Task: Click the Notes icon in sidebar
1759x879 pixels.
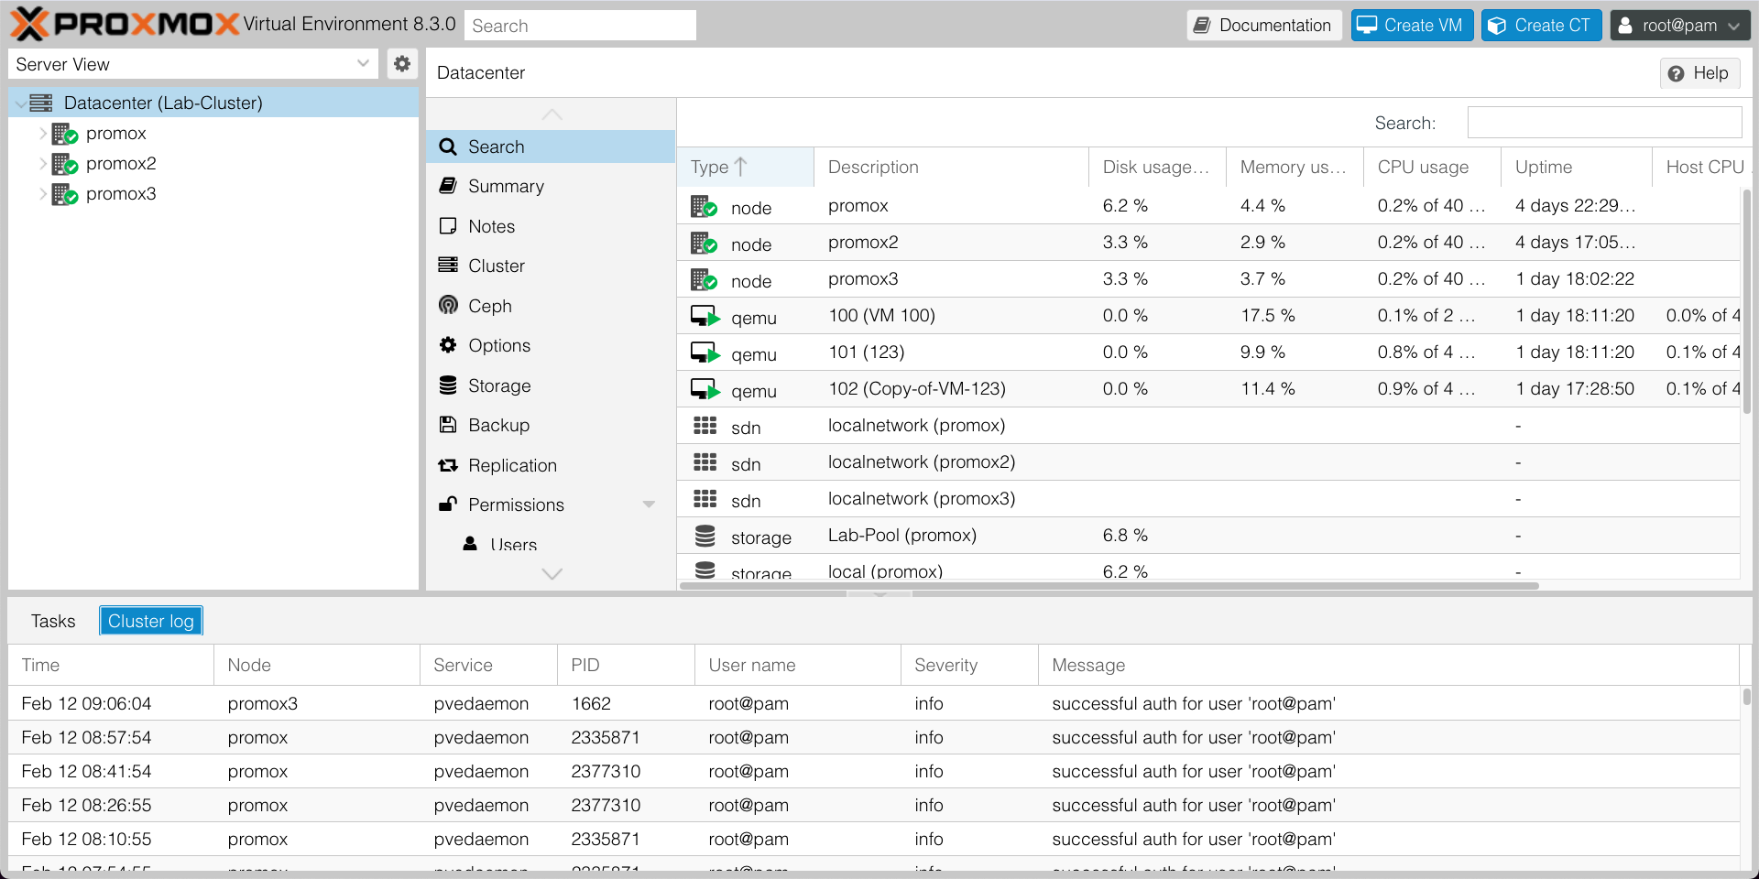Action: 448,226
